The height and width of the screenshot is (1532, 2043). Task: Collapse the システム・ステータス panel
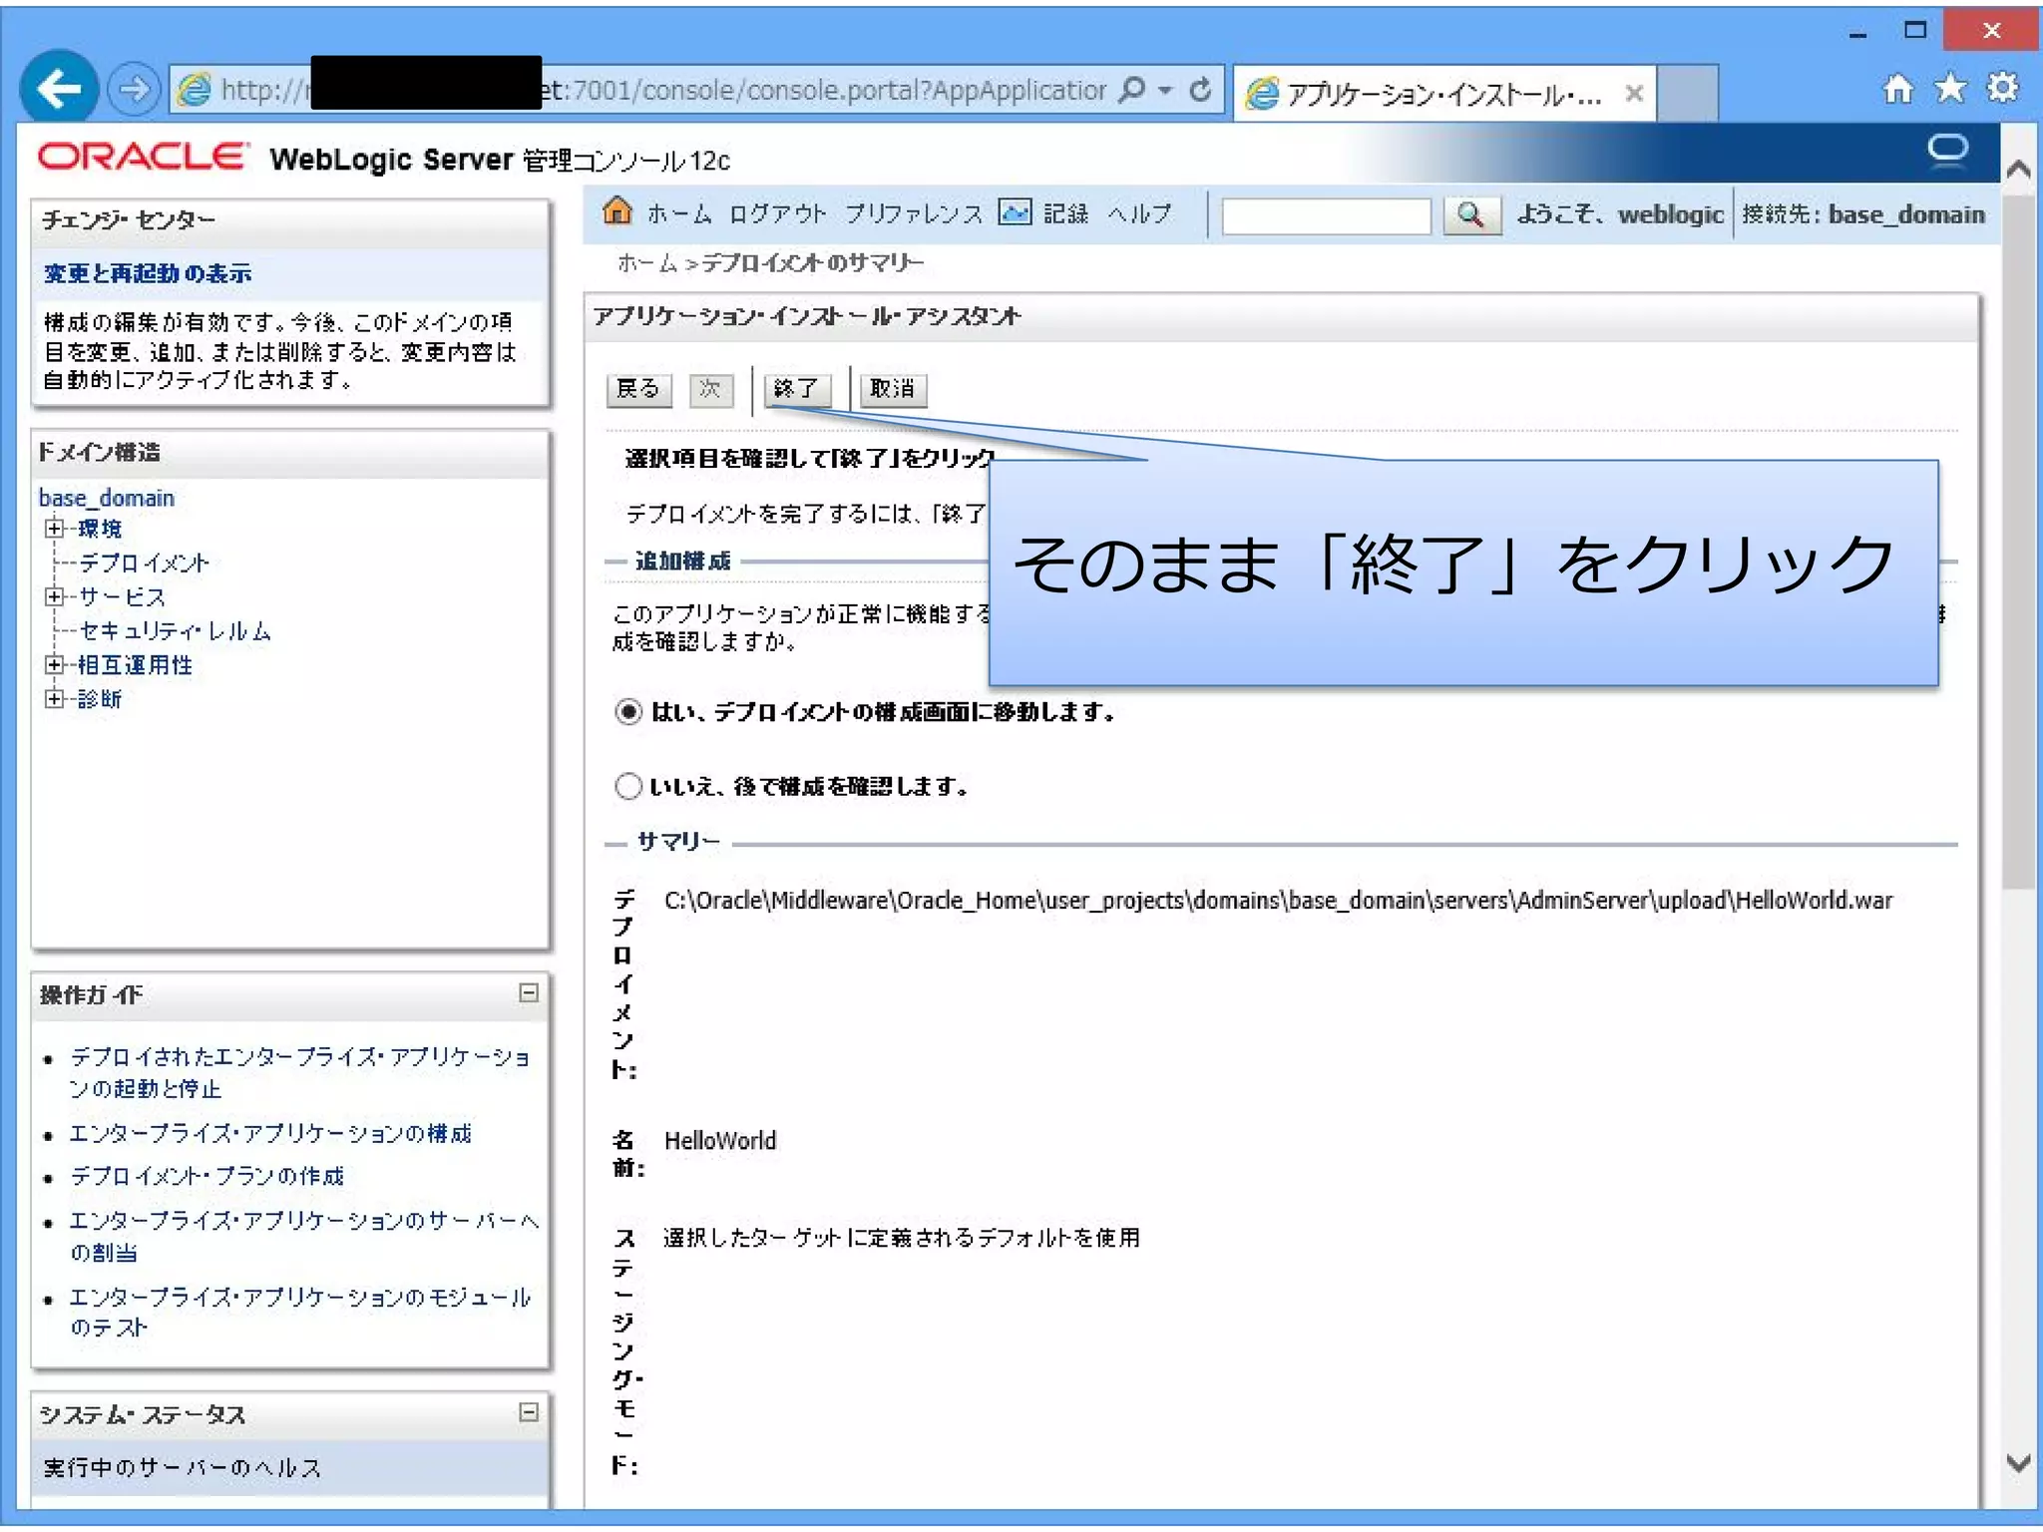tap(529, 1412)
